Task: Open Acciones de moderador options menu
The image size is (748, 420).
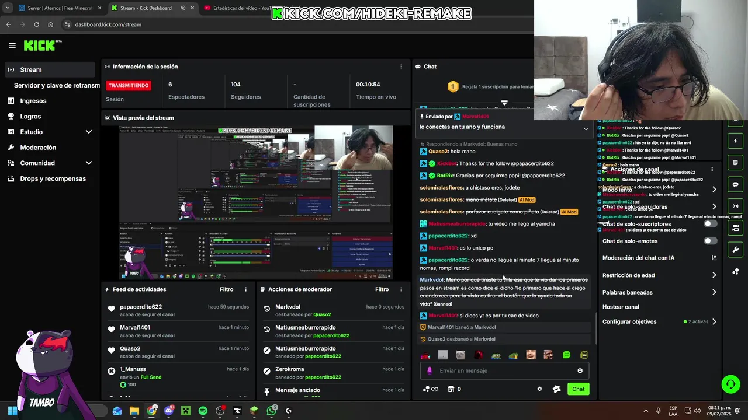Action: [401, 289]
